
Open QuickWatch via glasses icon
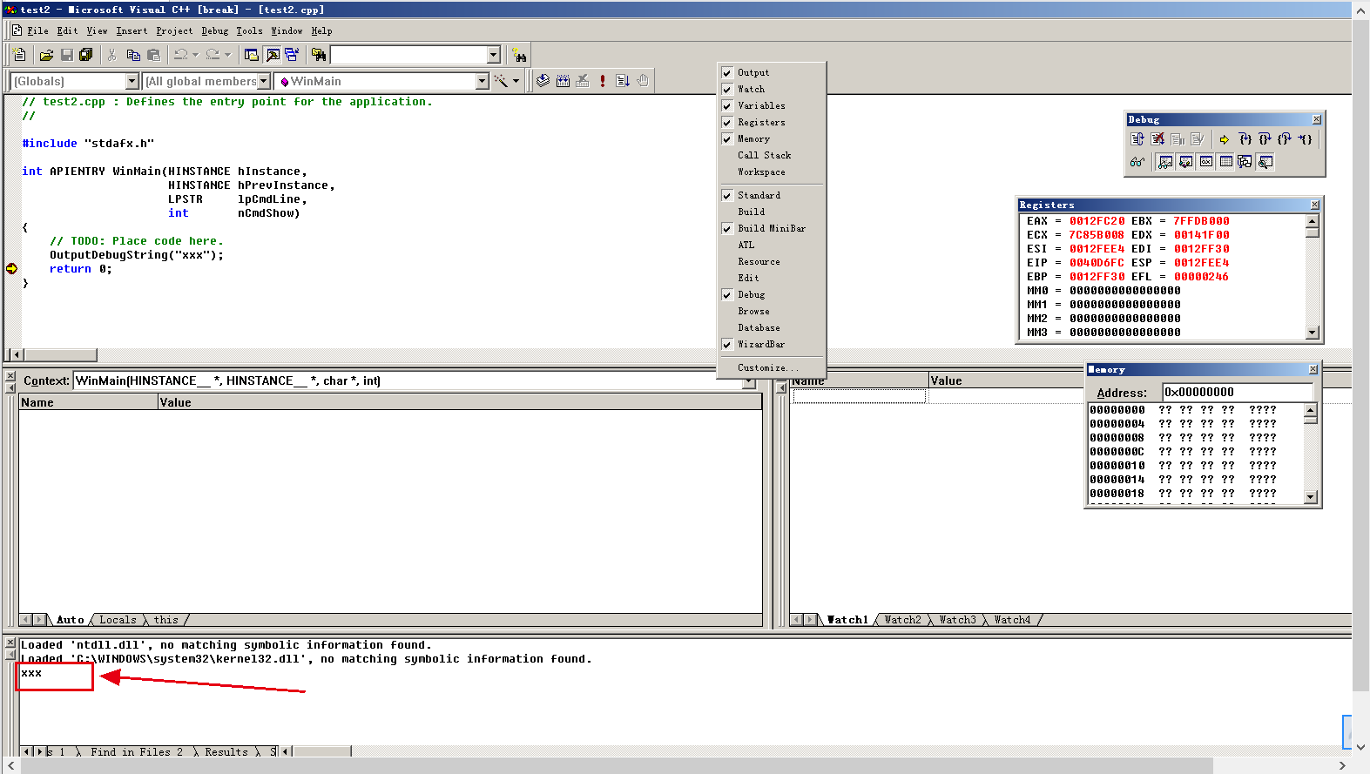1137,162
